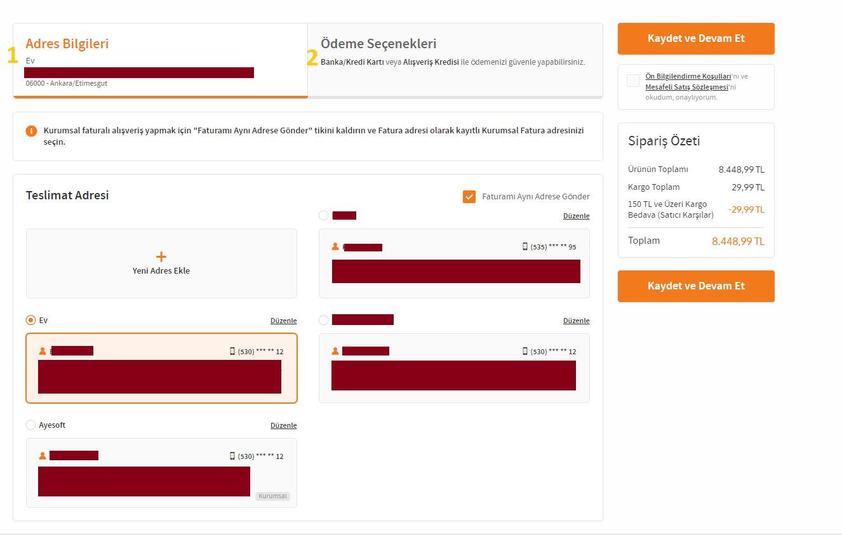
Task: Click phone icon in the Ayesoft address card
Action: [x=232, y=456]
